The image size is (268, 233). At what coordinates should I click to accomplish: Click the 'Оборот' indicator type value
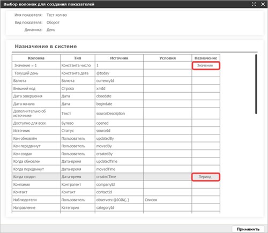[53, 22]
